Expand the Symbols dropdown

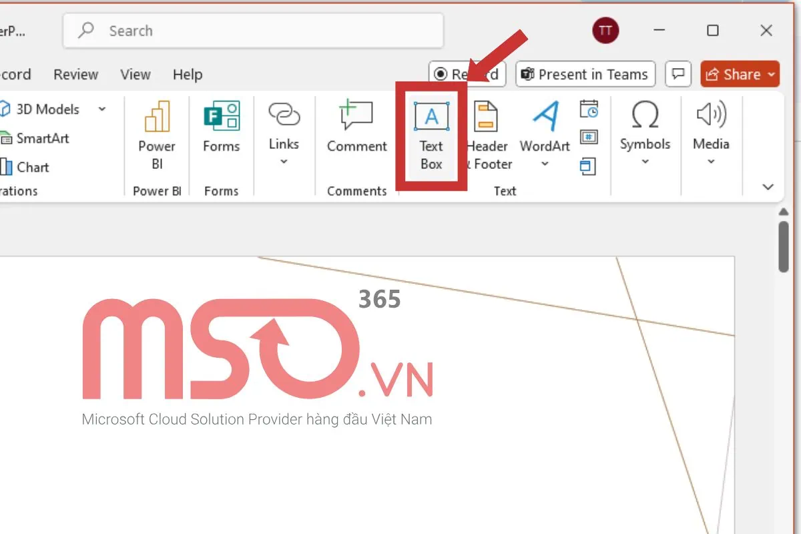[645, 162]
